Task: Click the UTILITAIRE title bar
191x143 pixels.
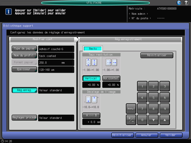Action: [x=95, y=3]
